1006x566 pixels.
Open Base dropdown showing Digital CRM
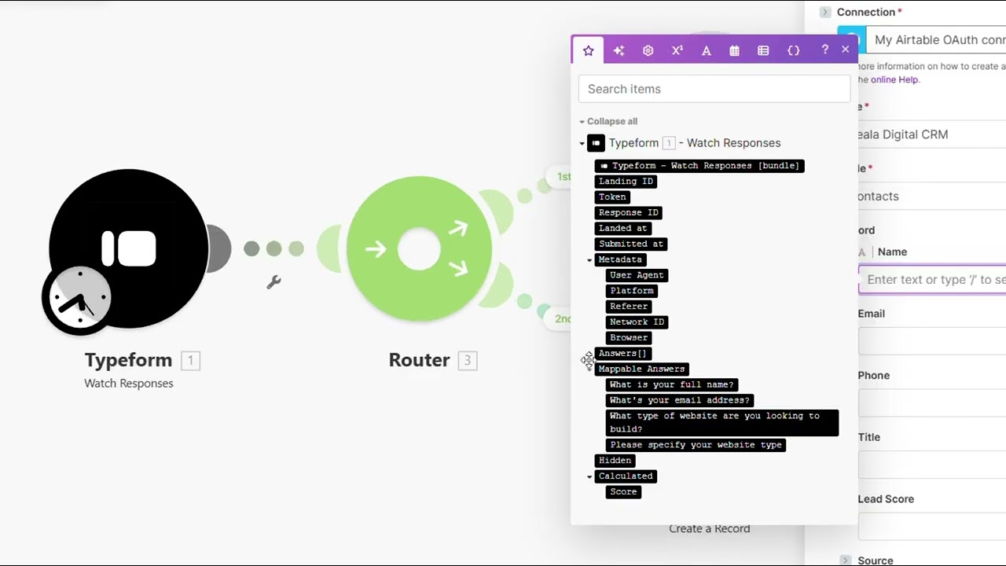pyautogui.click(x=932, y=134)
